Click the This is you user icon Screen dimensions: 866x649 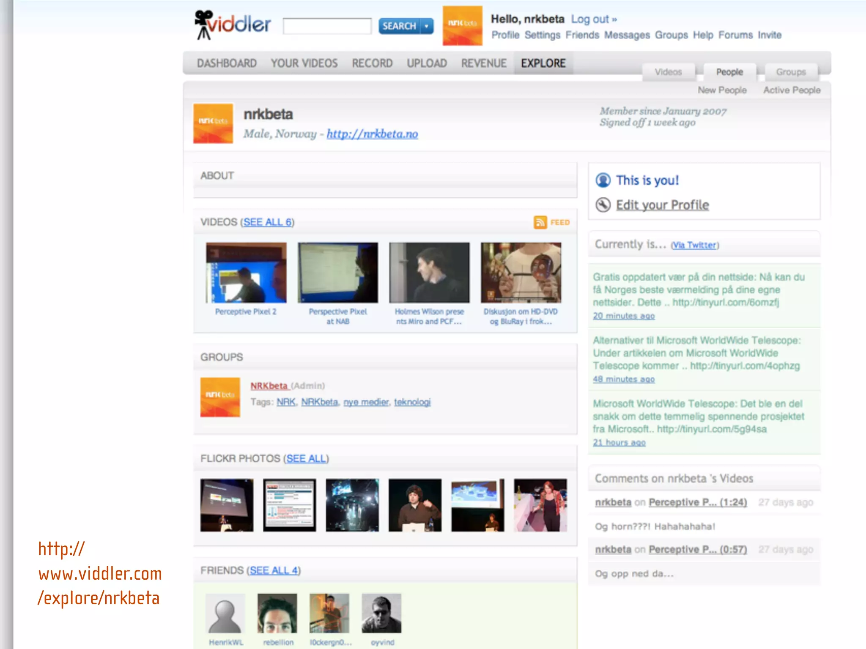[x=603, y=180]
